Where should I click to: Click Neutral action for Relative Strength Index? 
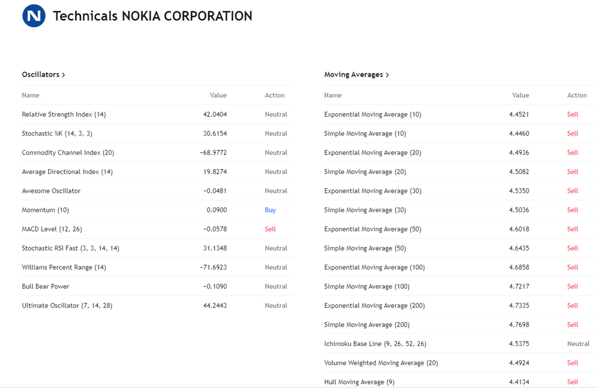276,114
